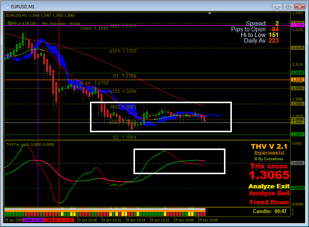Click the EURUSD,M1 OHLC header text in chart
The image size is (309, 227).
41,15
